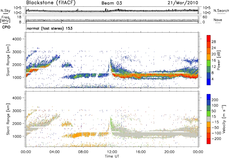
Task: Click the '16:00' time tick label
Action: coord(141,152)
